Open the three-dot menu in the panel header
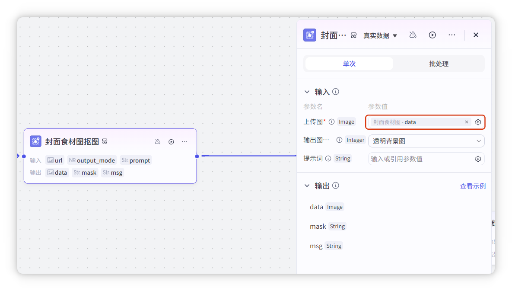 point(452,35)
